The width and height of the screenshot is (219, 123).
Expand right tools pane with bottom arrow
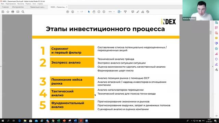pos(217,116)
